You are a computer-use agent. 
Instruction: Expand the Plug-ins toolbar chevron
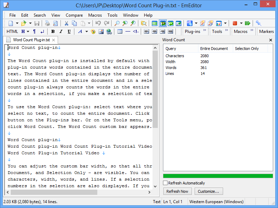(x=205, y=30)
